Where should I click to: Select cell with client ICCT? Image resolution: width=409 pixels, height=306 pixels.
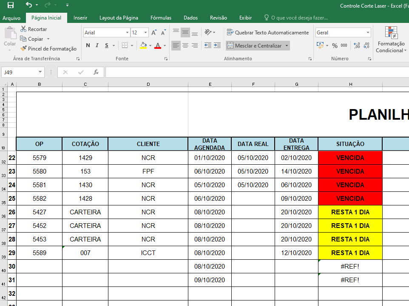(148, 253)
